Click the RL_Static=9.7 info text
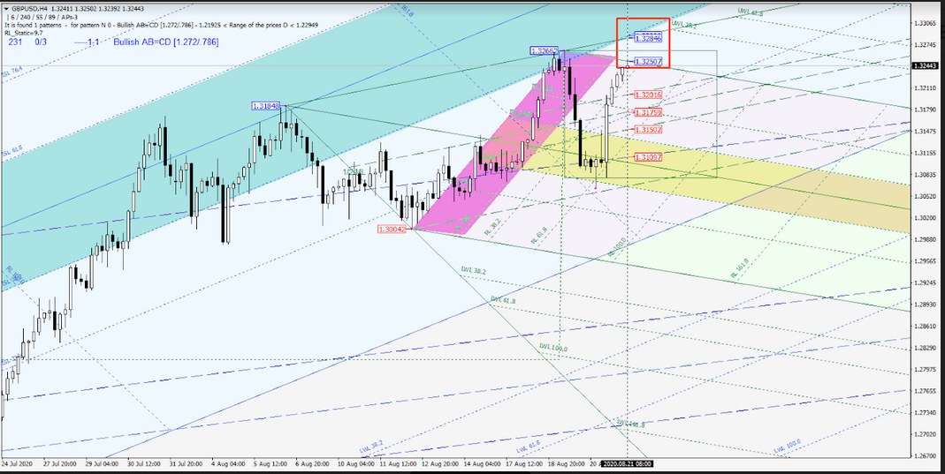This screenshot has height=474, width=945. pos(24,33)
